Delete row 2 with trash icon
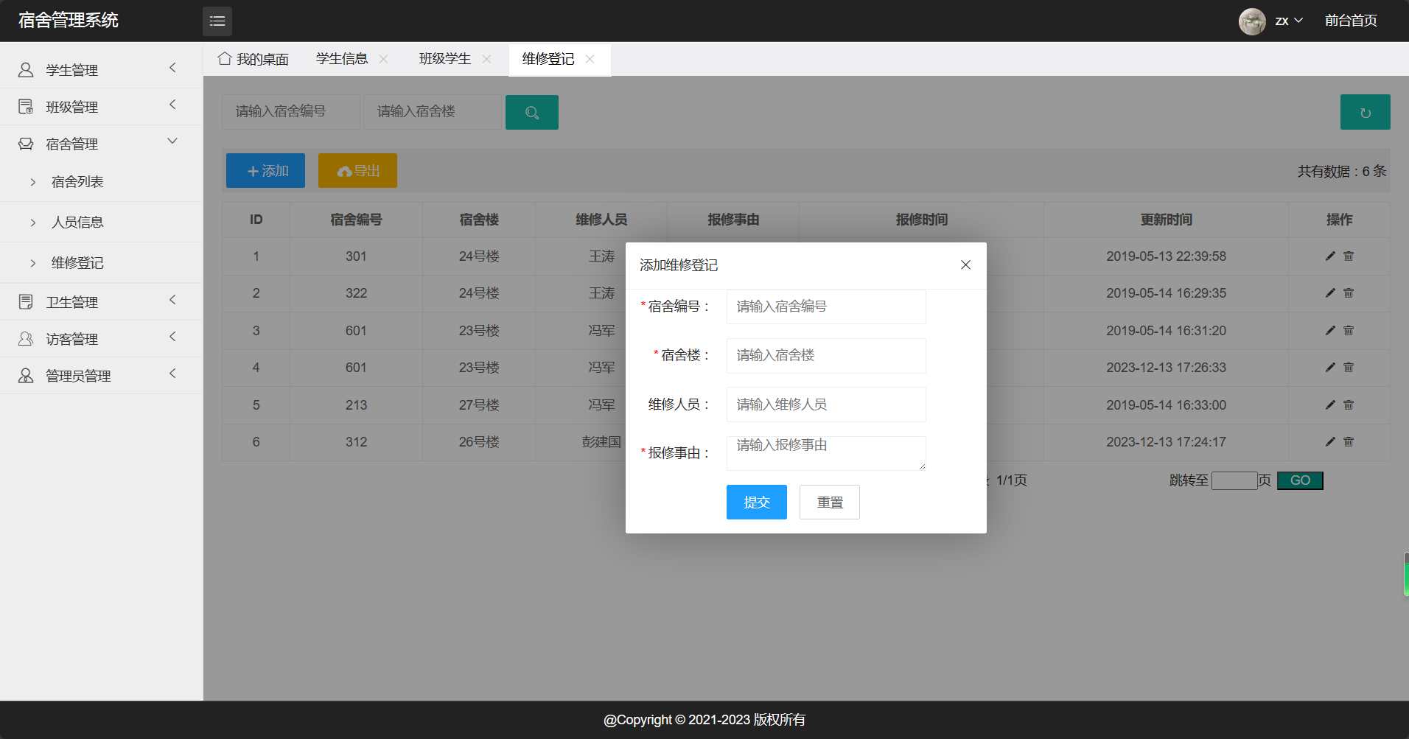This screenshot has width=1409, height=739. pos(1349,293)
